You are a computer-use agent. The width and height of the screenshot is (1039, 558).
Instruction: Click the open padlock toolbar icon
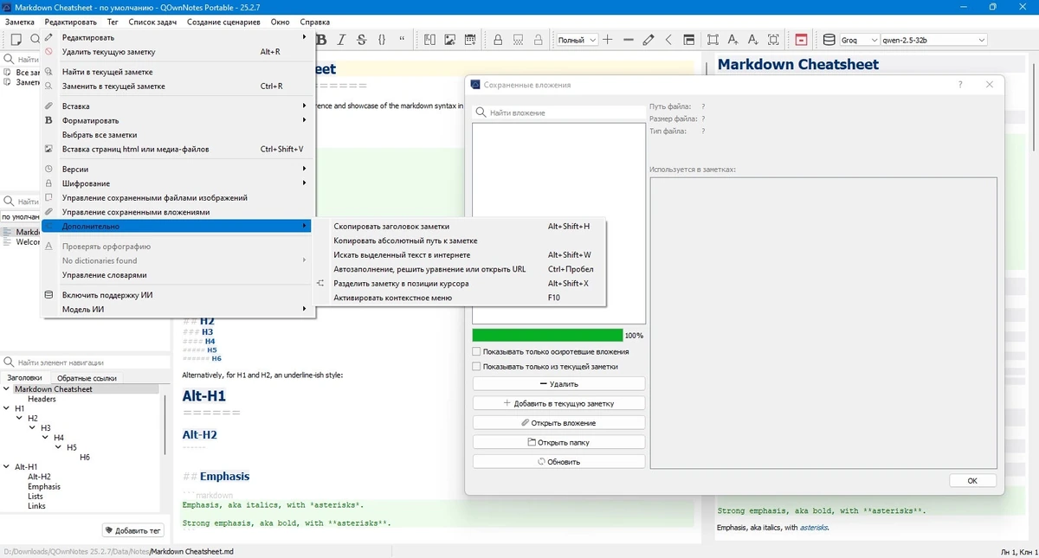(538, 40)
